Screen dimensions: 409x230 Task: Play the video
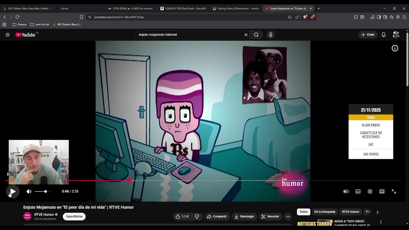[13, 191]
